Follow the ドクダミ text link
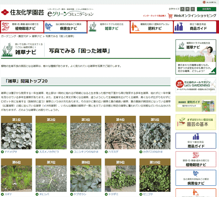The image size is (219, 197). (x=113, y=194)
